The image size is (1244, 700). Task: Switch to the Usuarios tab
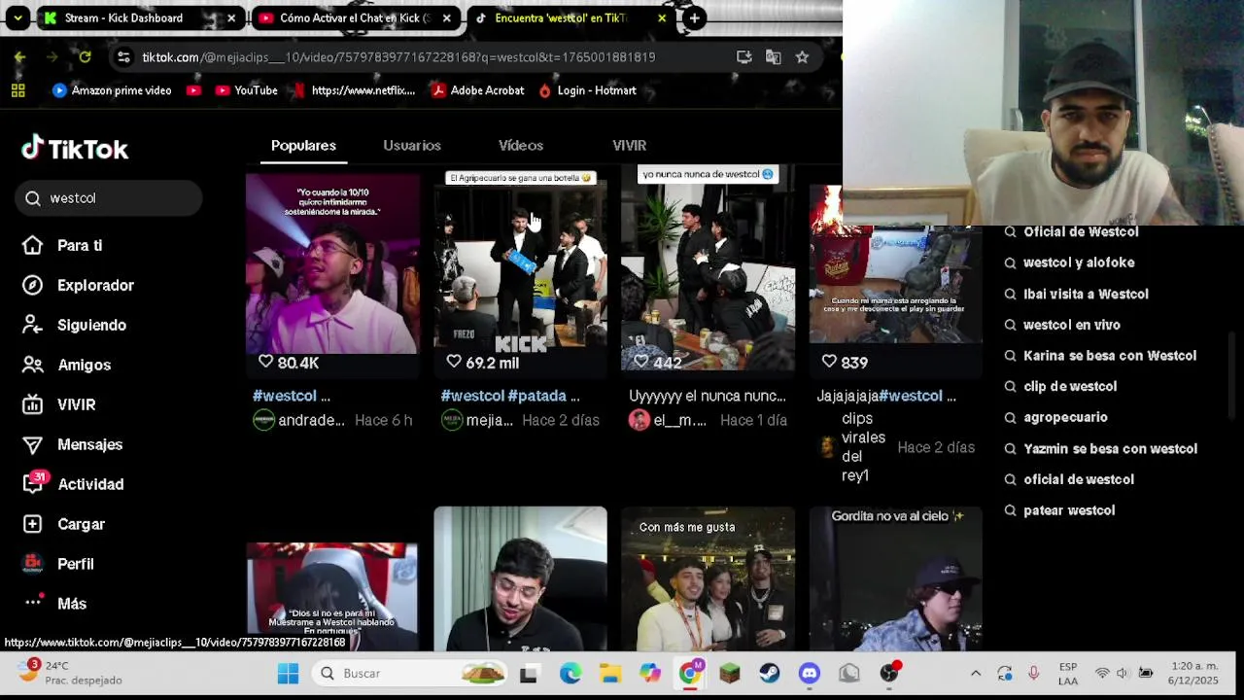412,145
